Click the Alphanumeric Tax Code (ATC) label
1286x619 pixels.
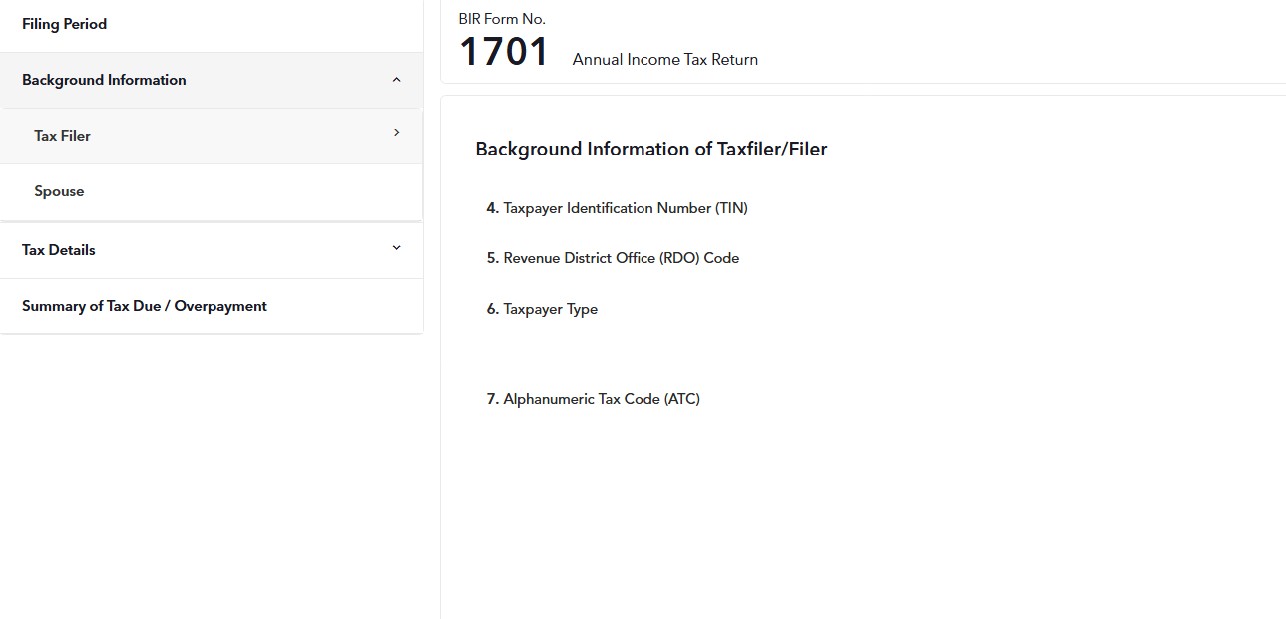602,399
